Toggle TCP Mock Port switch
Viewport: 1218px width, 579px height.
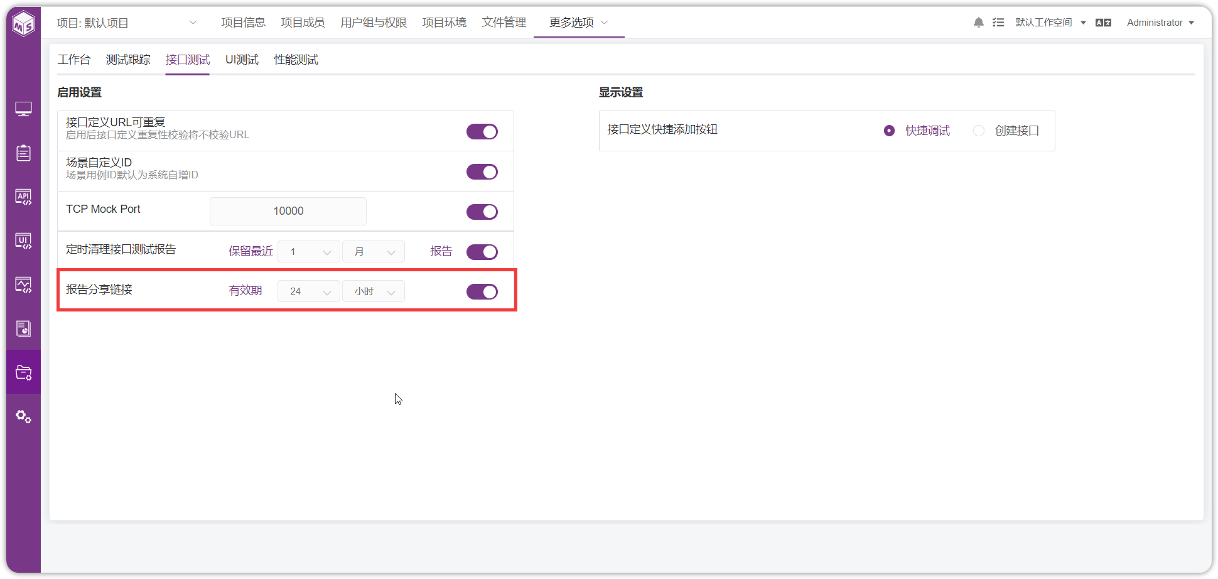(482, 212)
